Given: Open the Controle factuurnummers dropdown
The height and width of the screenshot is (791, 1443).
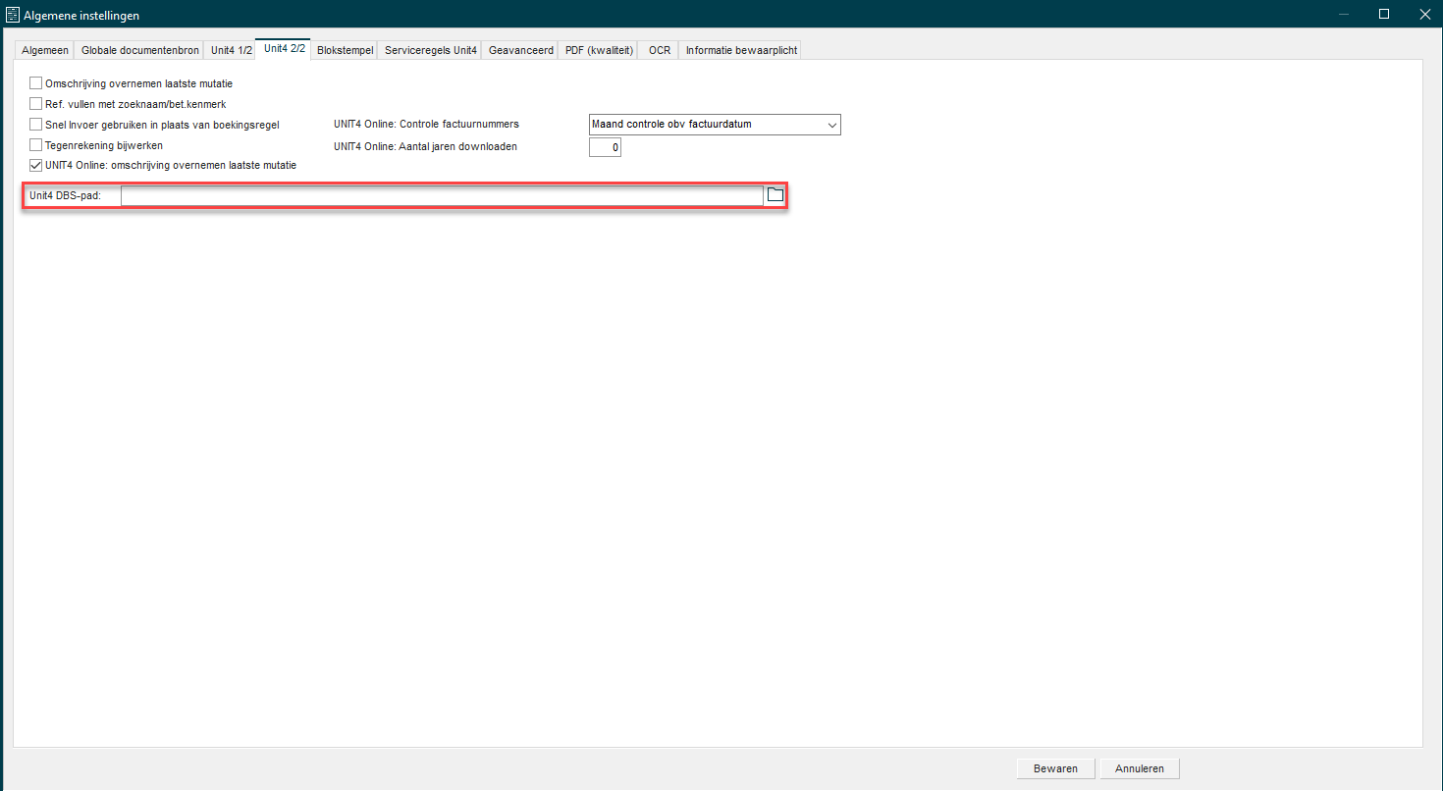Looking at the screenshot, I should click(x=714, y=125).
